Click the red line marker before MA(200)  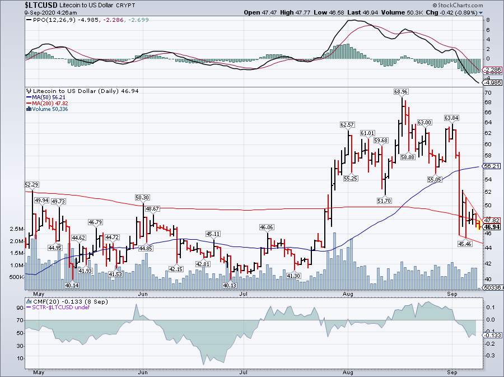(29, 104)
